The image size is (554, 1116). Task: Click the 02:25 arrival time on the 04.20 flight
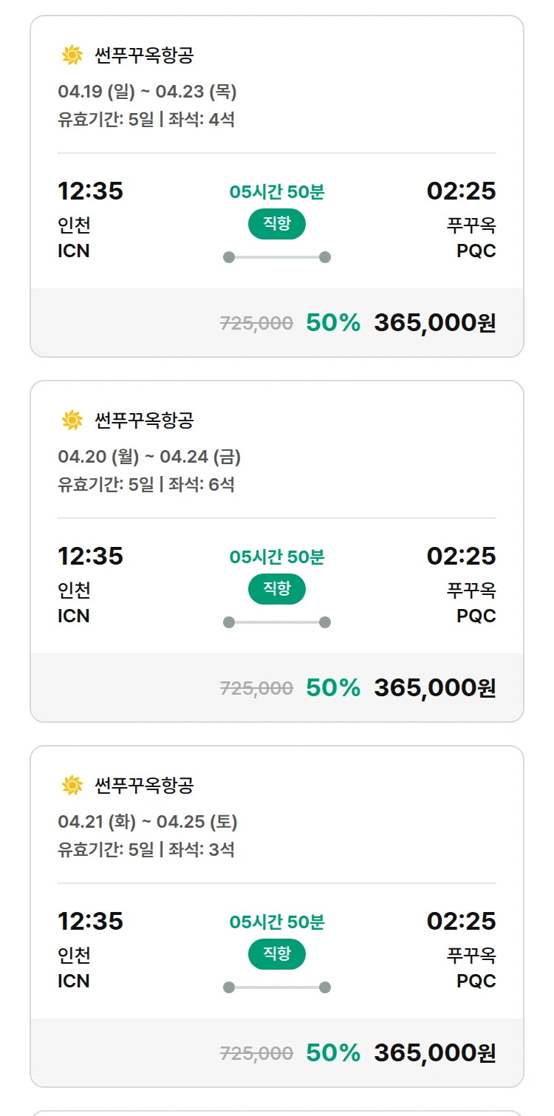461,557
